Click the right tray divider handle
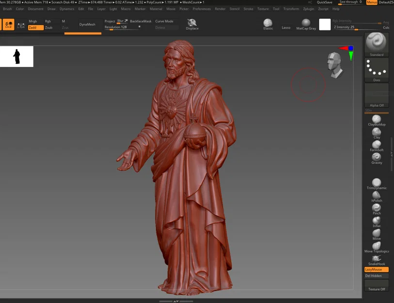Image resolution: width=394 pixels, height=303 pixels. (392, 154)
